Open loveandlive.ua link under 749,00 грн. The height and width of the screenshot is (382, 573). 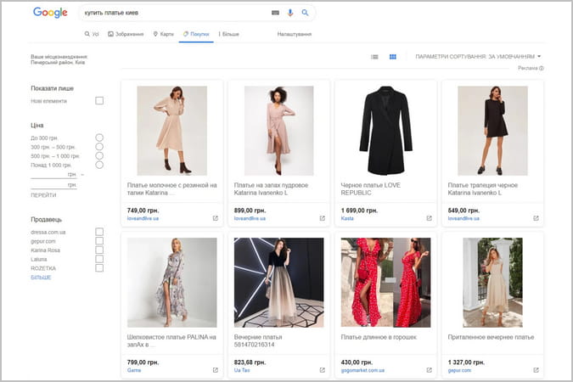click(143, 218)
